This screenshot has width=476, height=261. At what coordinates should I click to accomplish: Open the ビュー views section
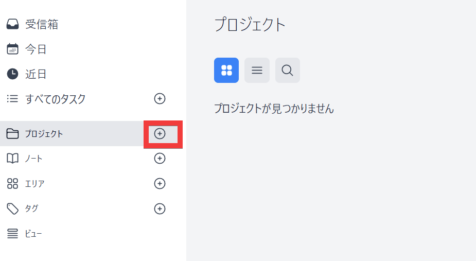tap(33, 234)
